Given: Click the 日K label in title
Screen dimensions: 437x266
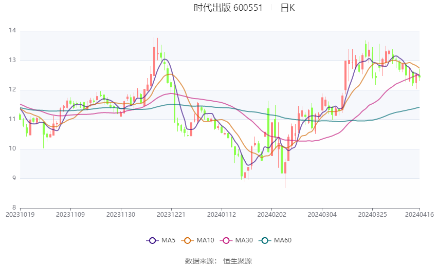Looking at the screenshot, I should [287, 8].
